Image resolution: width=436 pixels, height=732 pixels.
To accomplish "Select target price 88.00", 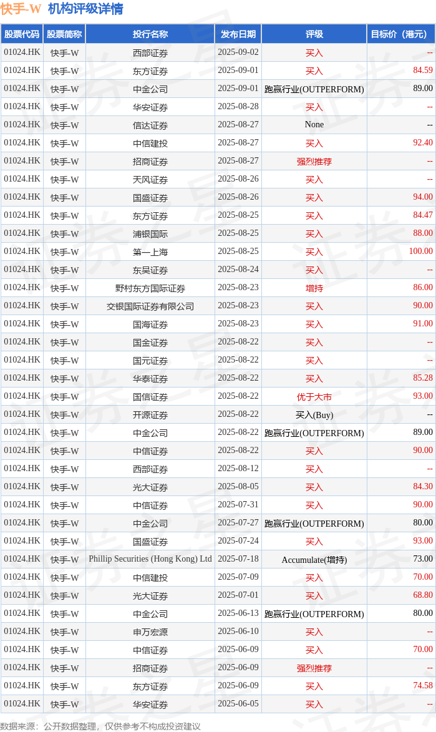I will [x=423, y=233].
